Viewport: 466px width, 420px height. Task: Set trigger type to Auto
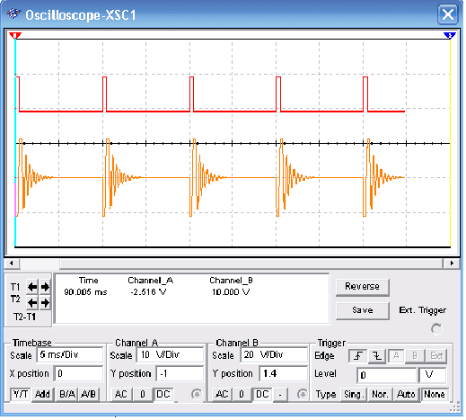coord(406,394)
